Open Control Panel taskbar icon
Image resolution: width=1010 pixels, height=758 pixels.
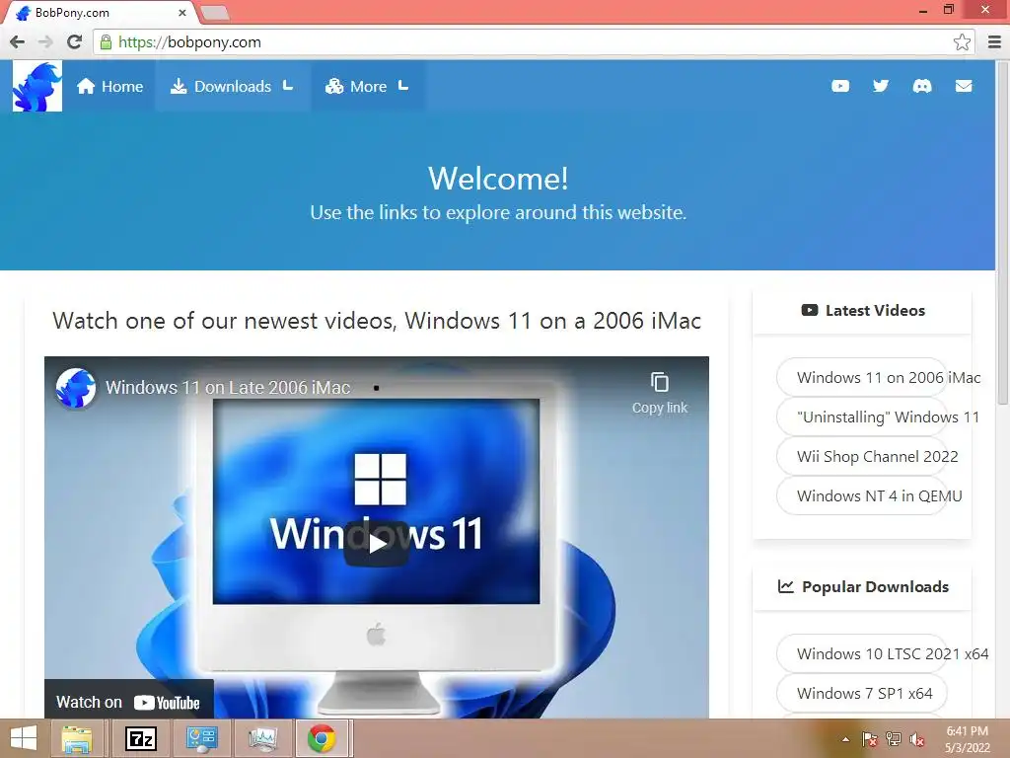pyautogui.click(x=202, y=738)
